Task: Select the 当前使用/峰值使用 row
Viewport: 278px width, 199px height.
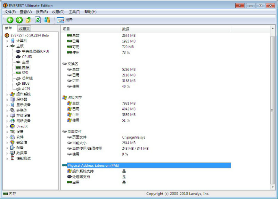Action: click(87, 149)
